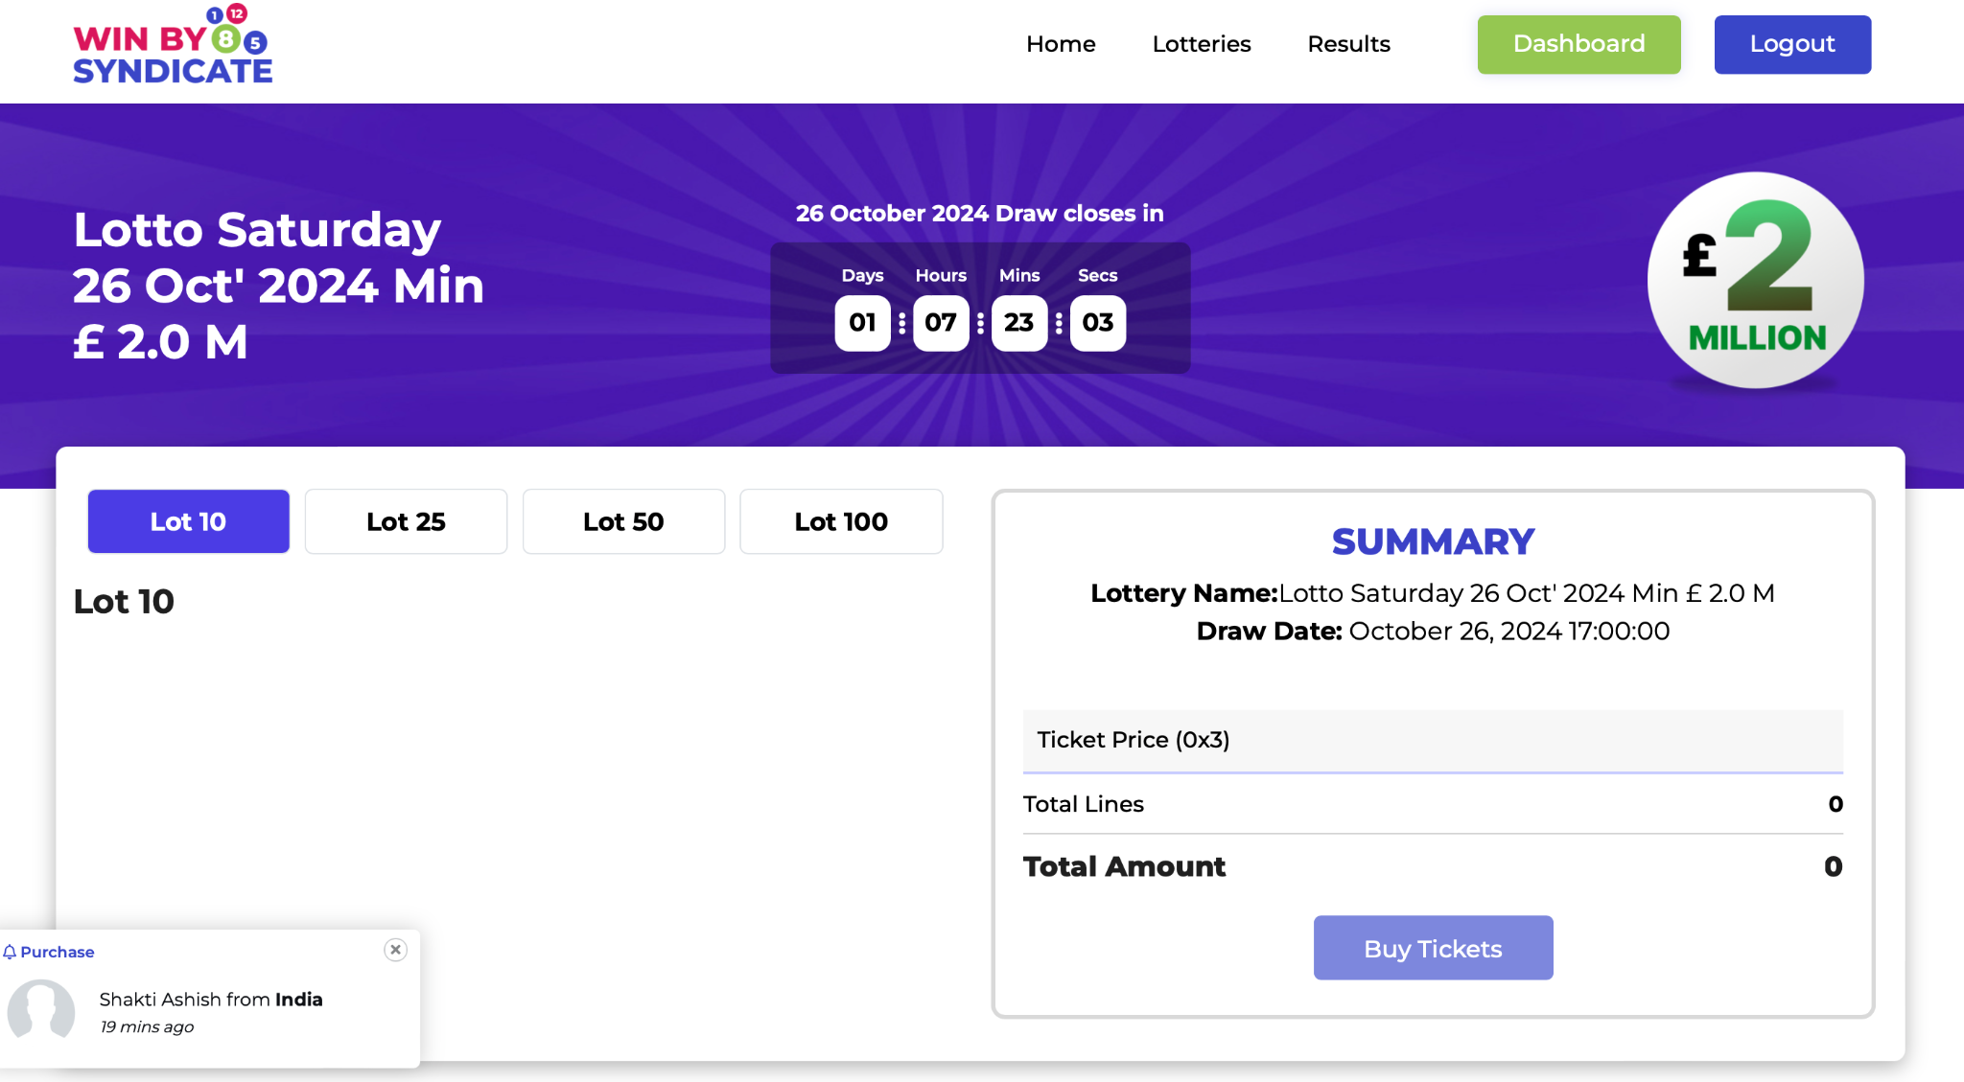Open the Results page
This screenshot has width=1964, height=1082.
pyautogui.click(x=1348, y=44)
